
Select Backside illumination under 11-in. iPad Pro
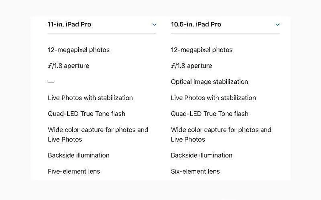pos(79,155)
